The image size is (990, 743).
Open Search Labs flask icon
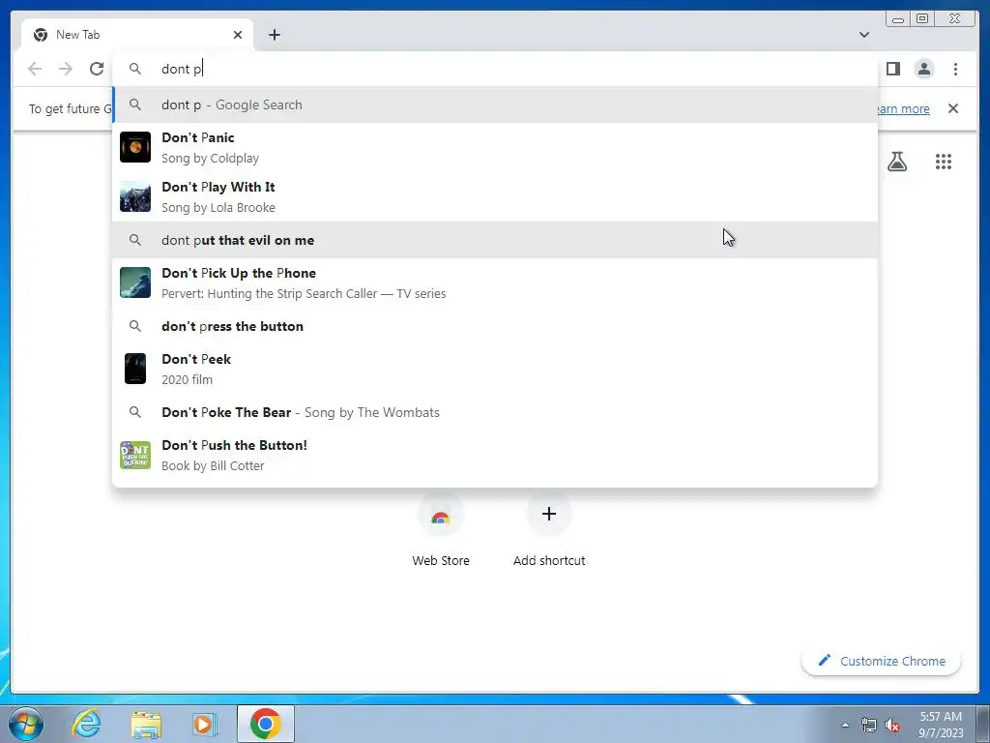tap(896, 162)
